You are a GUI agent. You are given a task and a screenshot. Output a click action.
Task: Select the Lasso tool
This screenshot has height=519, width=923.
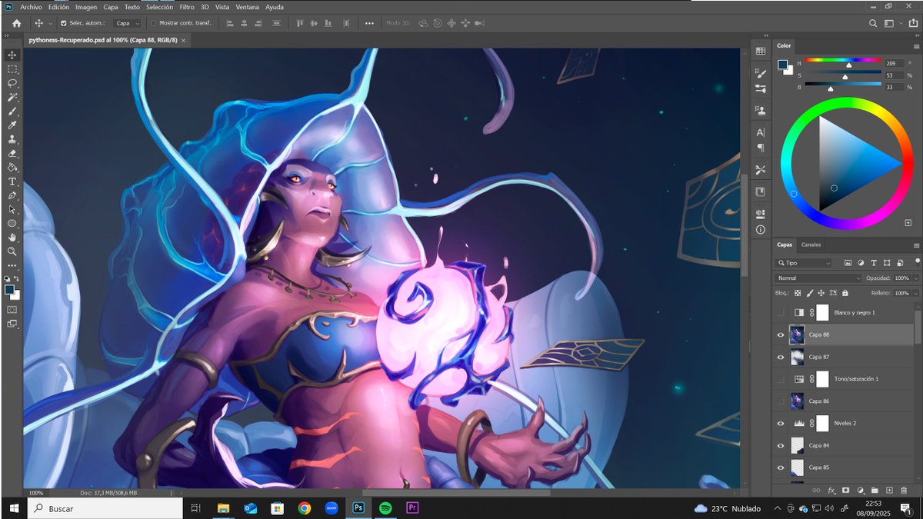(12, 83)
